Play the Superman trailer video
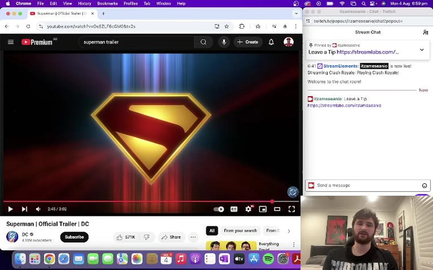Screen dimensions: 433x270 pos(10,209)
